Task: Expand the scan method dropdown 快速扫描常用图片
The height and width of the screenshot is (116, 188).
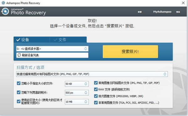Action: click(92, 74)
